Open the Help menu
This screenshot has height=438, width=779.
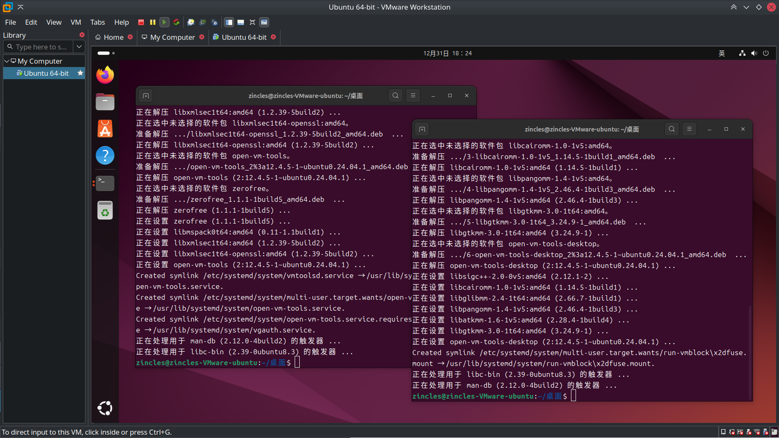pos(121,22)
